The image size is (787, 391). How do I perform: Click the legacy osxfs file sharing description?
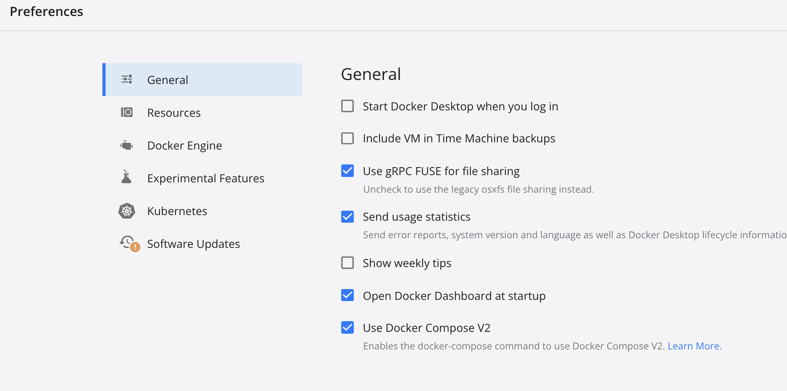coord(478,189)
